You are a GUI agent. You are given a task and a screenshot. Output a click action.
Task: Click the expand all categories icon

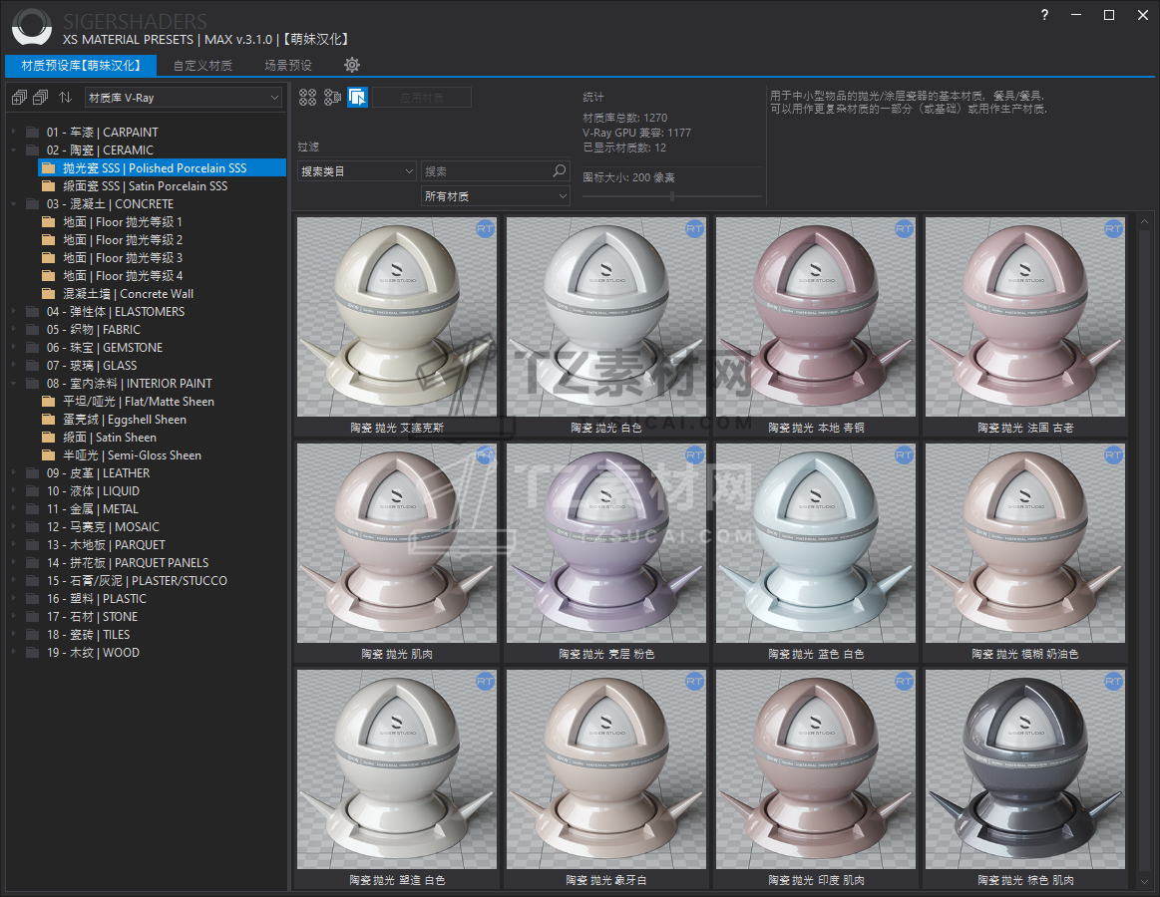19,98
